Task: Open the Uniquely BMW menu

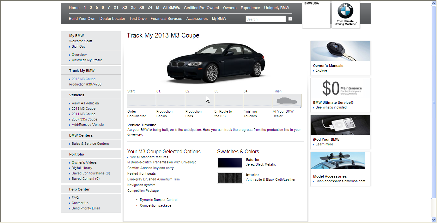Action: [x=276, y=8]
